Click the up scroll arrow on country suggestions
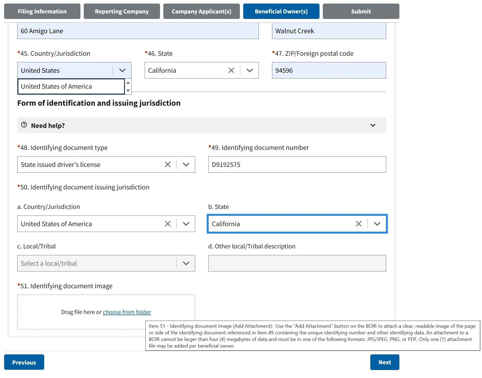Image resolution: width=482 pixels, height=378 pixels. point(128,82)
